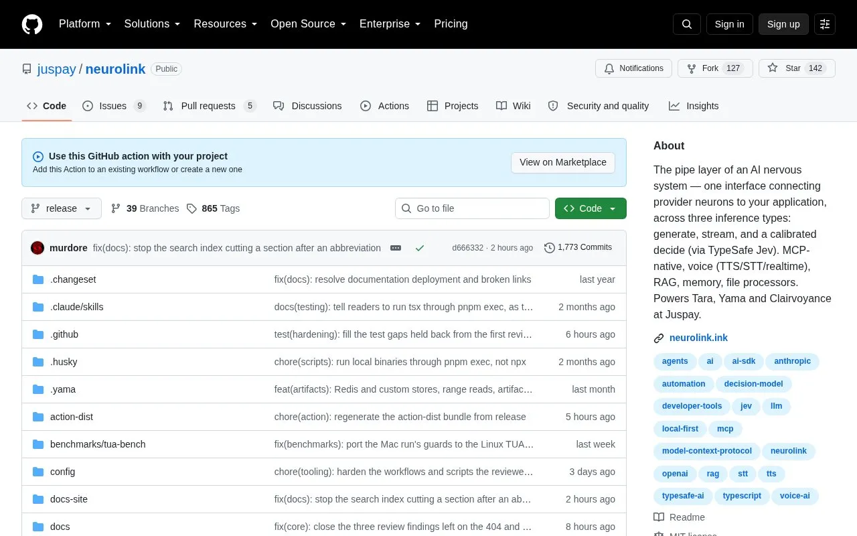Click the anthropic topic tag
Viewport: 857px width, 536px height.
tap(792, 361)
